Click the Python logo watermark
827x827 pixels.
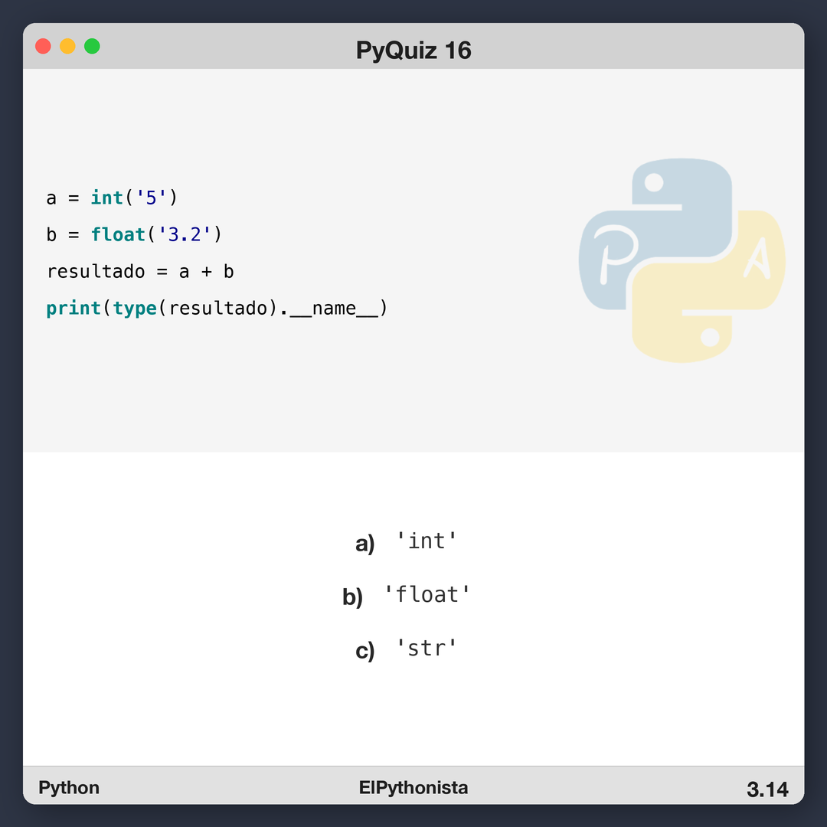click(x=682, y=260)
